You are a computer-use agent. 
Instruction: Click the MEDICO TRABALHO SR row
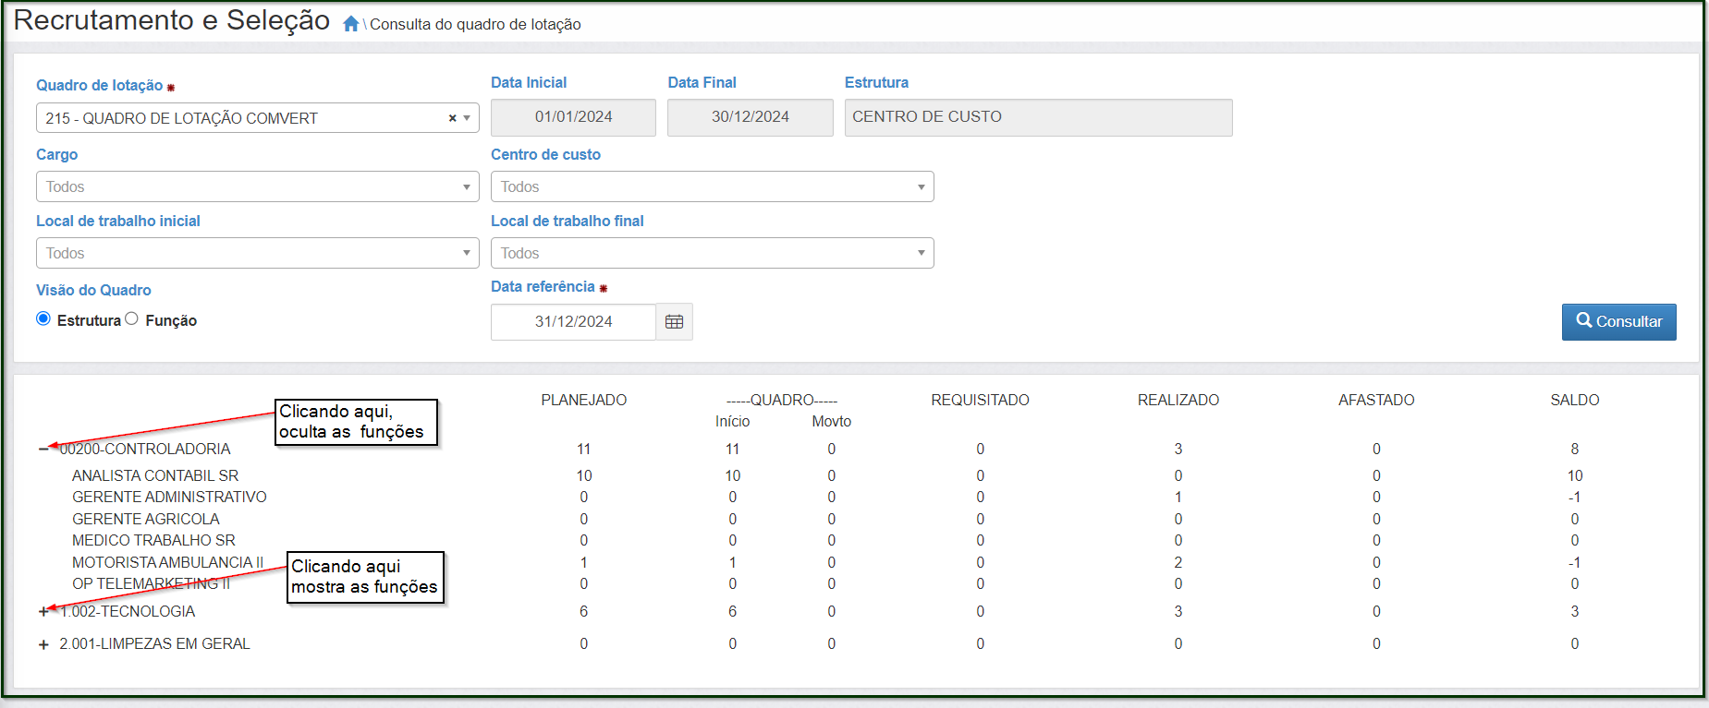tap(153, 540)
